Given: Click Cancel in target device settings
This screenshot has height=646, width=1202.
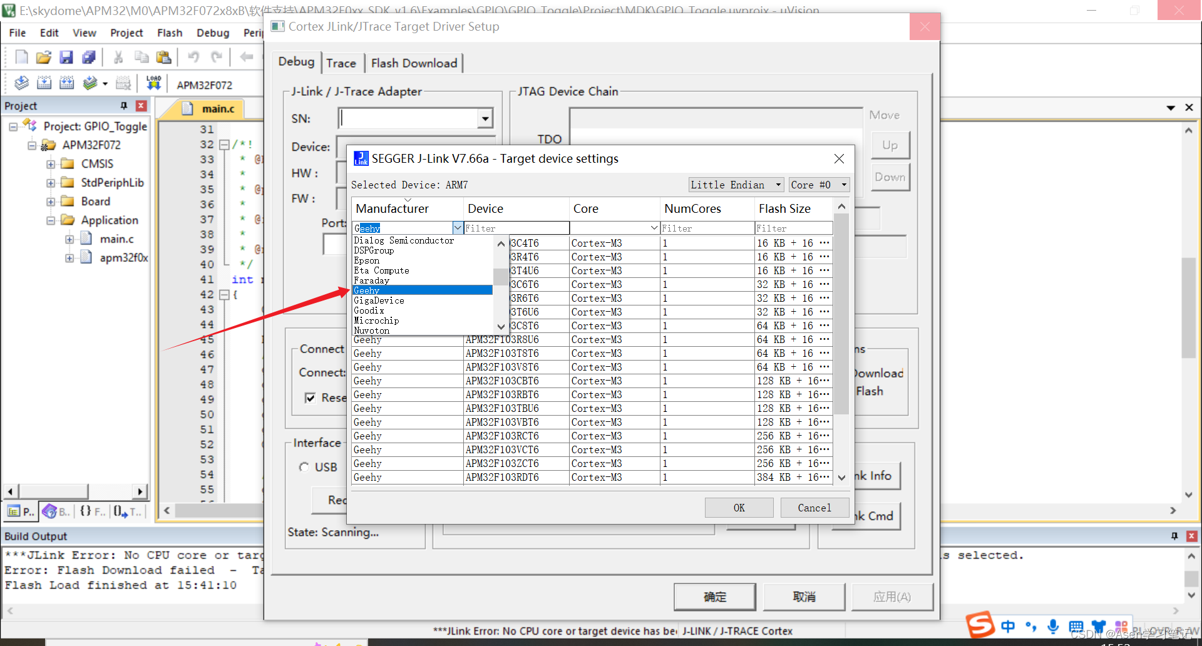Looking at the screenshot, I should point(814,508).
